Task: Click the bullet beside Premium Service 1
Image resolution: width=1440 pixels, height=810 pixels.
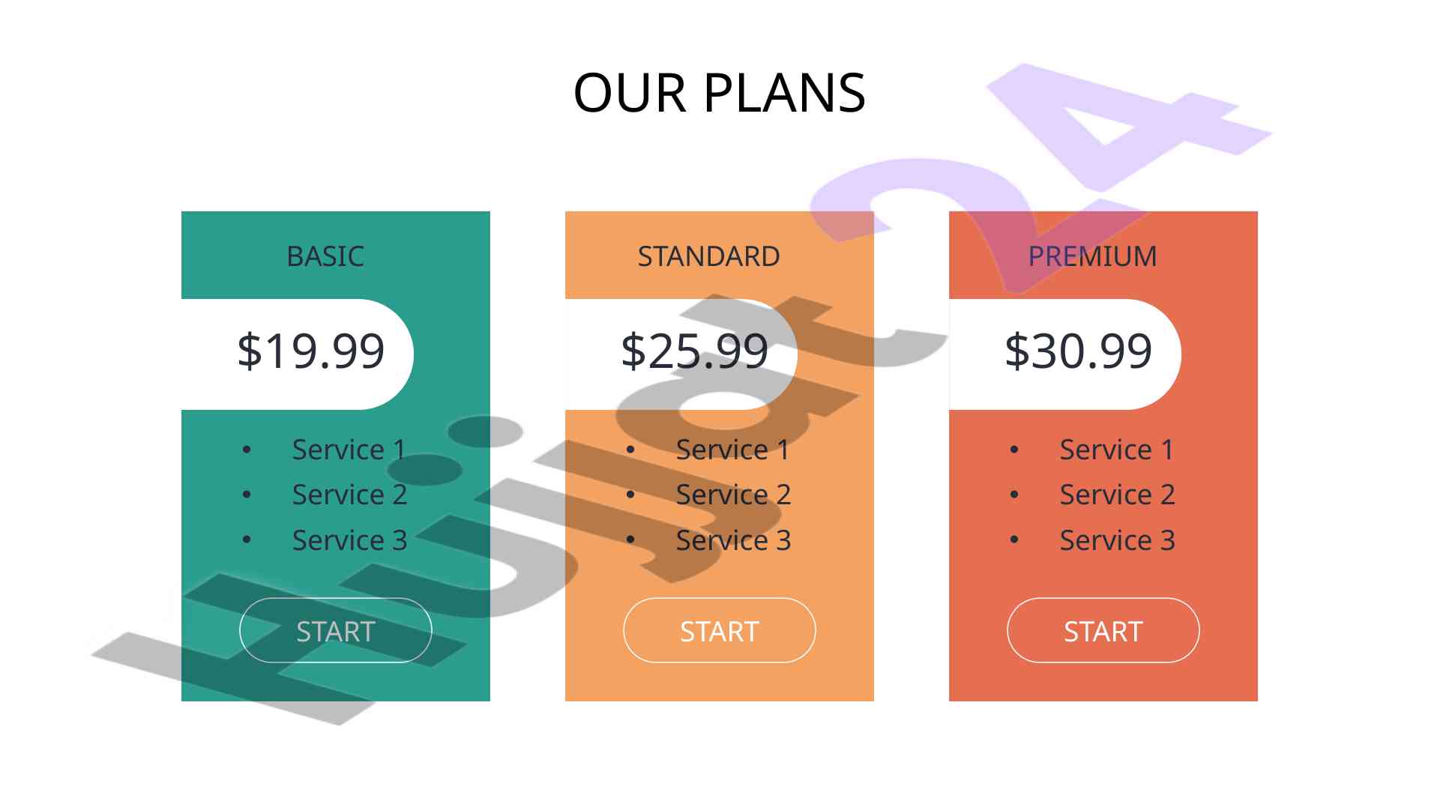Action: [1014, 450]
